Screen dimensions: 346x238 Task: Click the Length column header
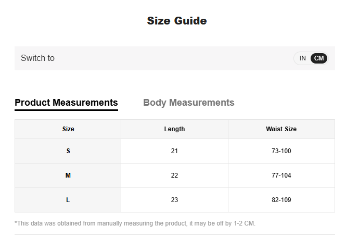[x=174, y=129]
